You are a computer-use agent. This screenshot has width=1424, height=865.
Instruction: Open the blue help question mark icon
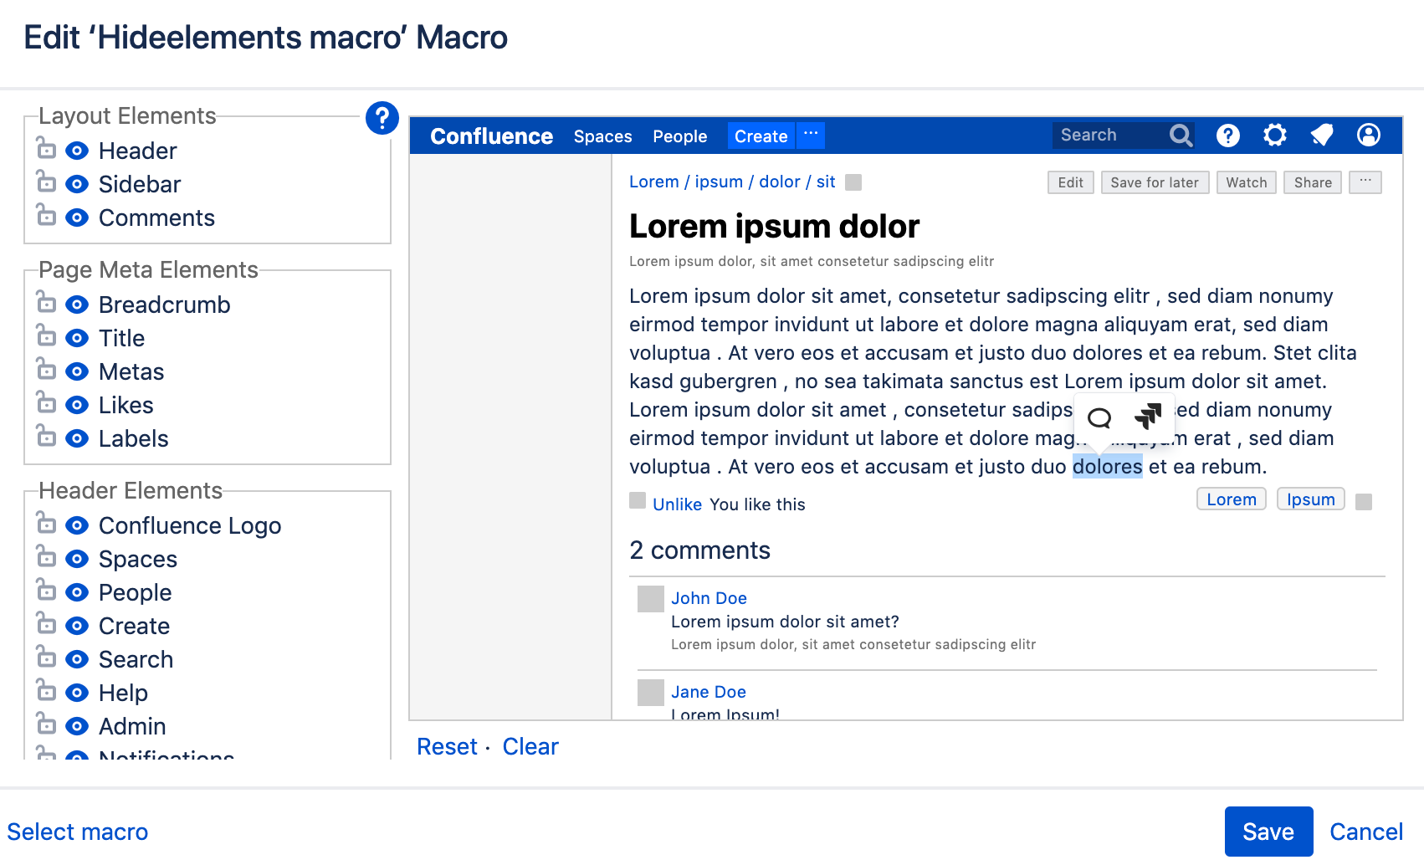pos(382,118)
